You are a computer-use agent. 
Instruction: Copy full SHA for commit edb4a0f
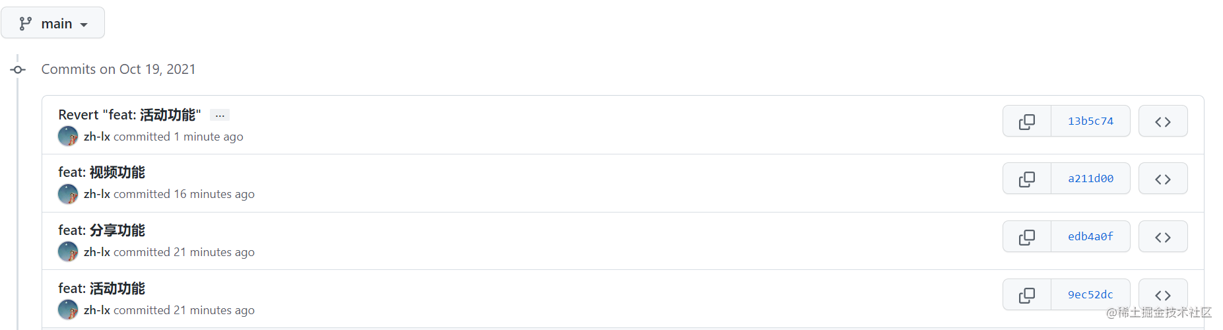point(1026,237)
